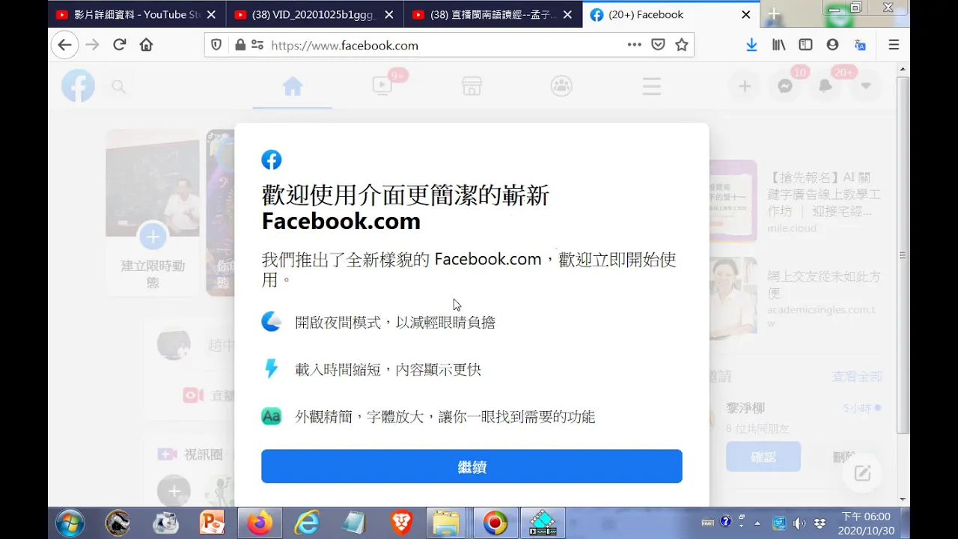
Task: Open academicsingles sponsored ad link
Action: 796,298
